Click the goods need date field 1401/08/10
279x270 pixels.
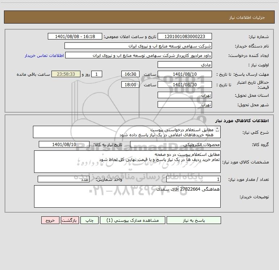click(64, 144)
